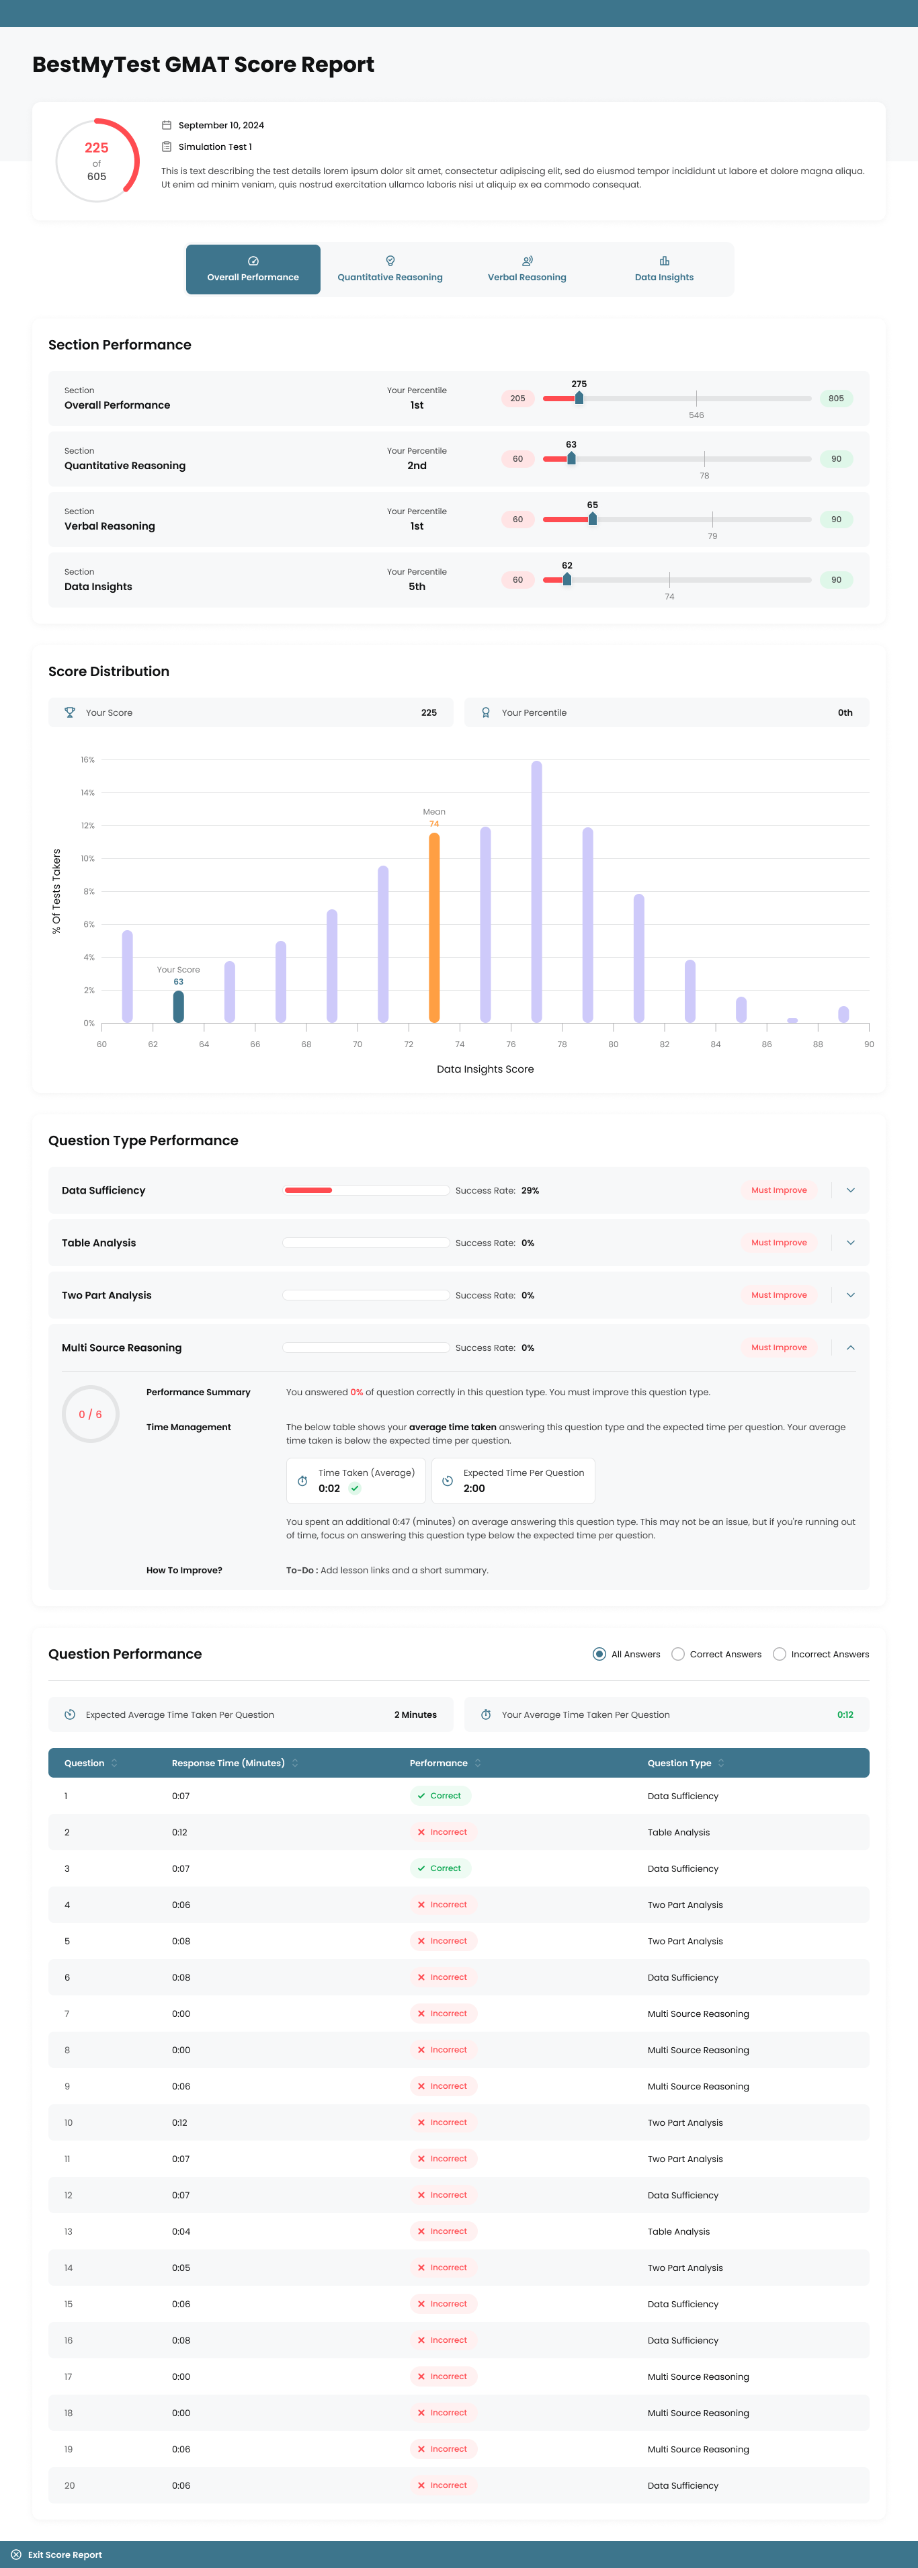Viewport: 918px width, 2568px height.
Task: Click the green check icon next to 0:02
Action: (355, 1489)
